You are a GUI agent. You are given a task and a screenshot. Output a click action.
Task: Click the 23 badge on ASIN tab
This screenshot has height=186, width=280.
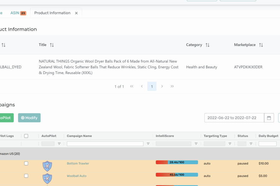pos(23,13)
